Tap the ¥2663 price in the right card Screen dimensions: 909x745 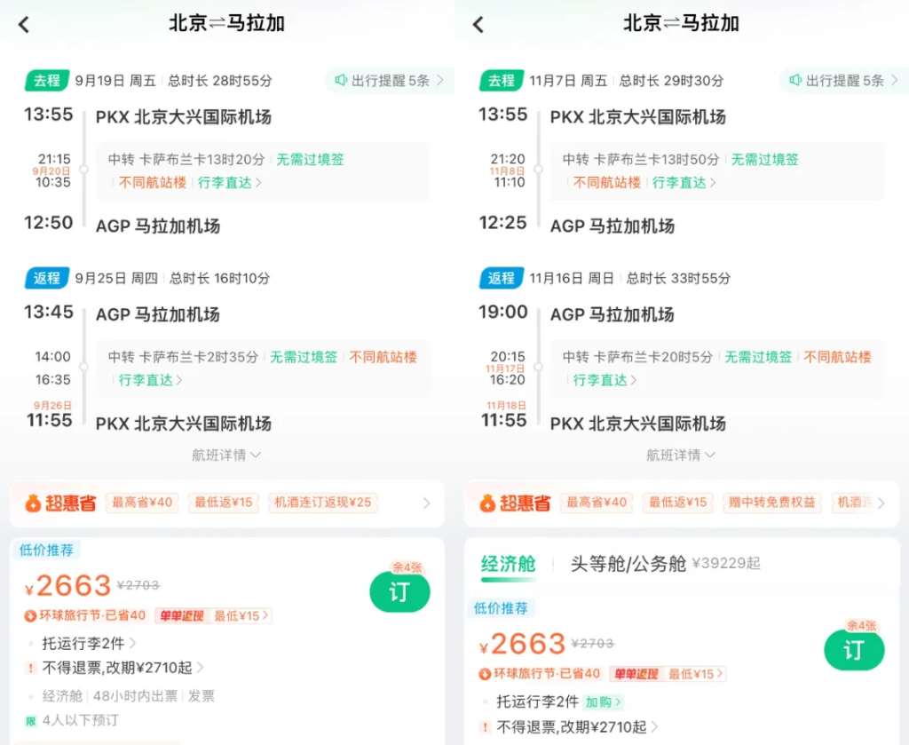pos(522,644)
